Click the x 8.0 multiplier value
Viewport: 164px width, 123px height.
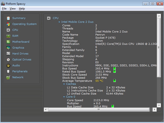coord(97,103)
